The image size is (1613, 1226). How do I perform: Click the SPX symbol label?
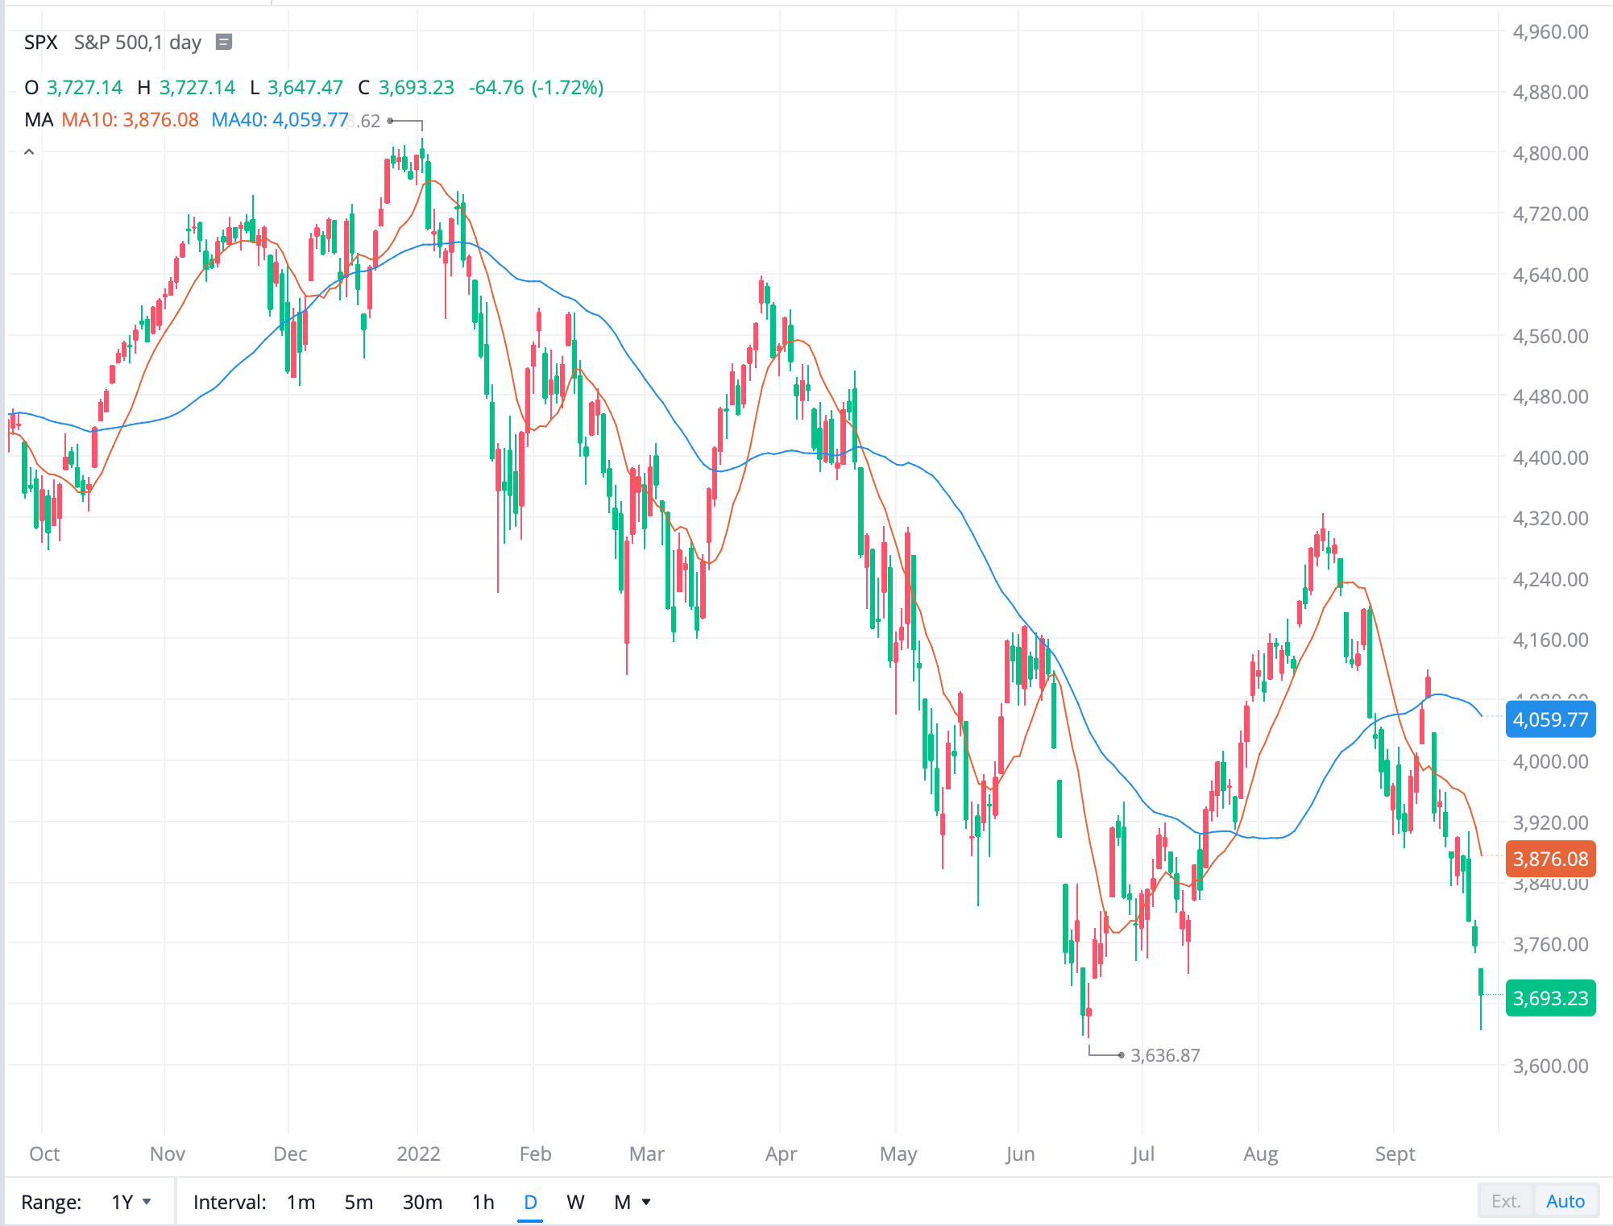(39, 43)
